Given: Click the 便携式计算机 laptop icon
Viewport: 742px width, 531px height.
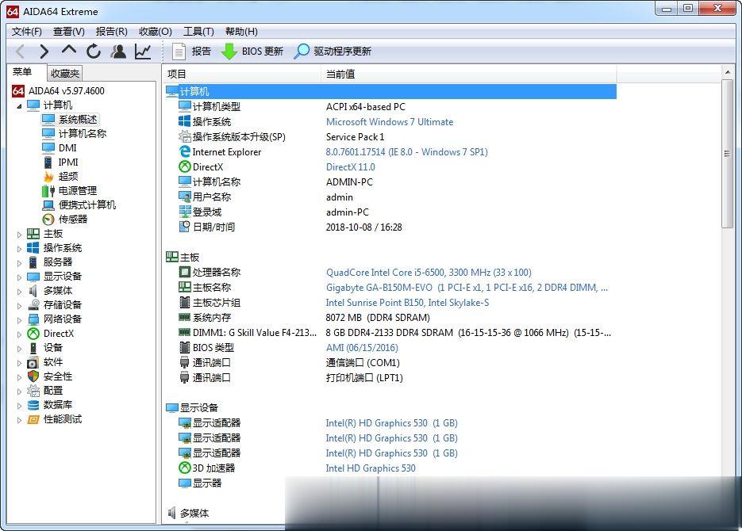Looking at the screenshot, I should click(x=48, y=205).
